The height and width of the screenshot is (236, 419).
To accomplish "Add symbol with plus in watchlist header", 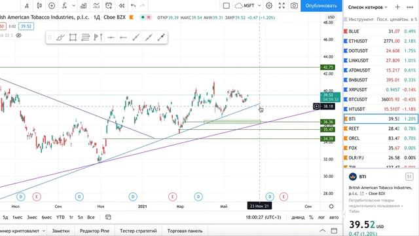I will tap(397, 7).
